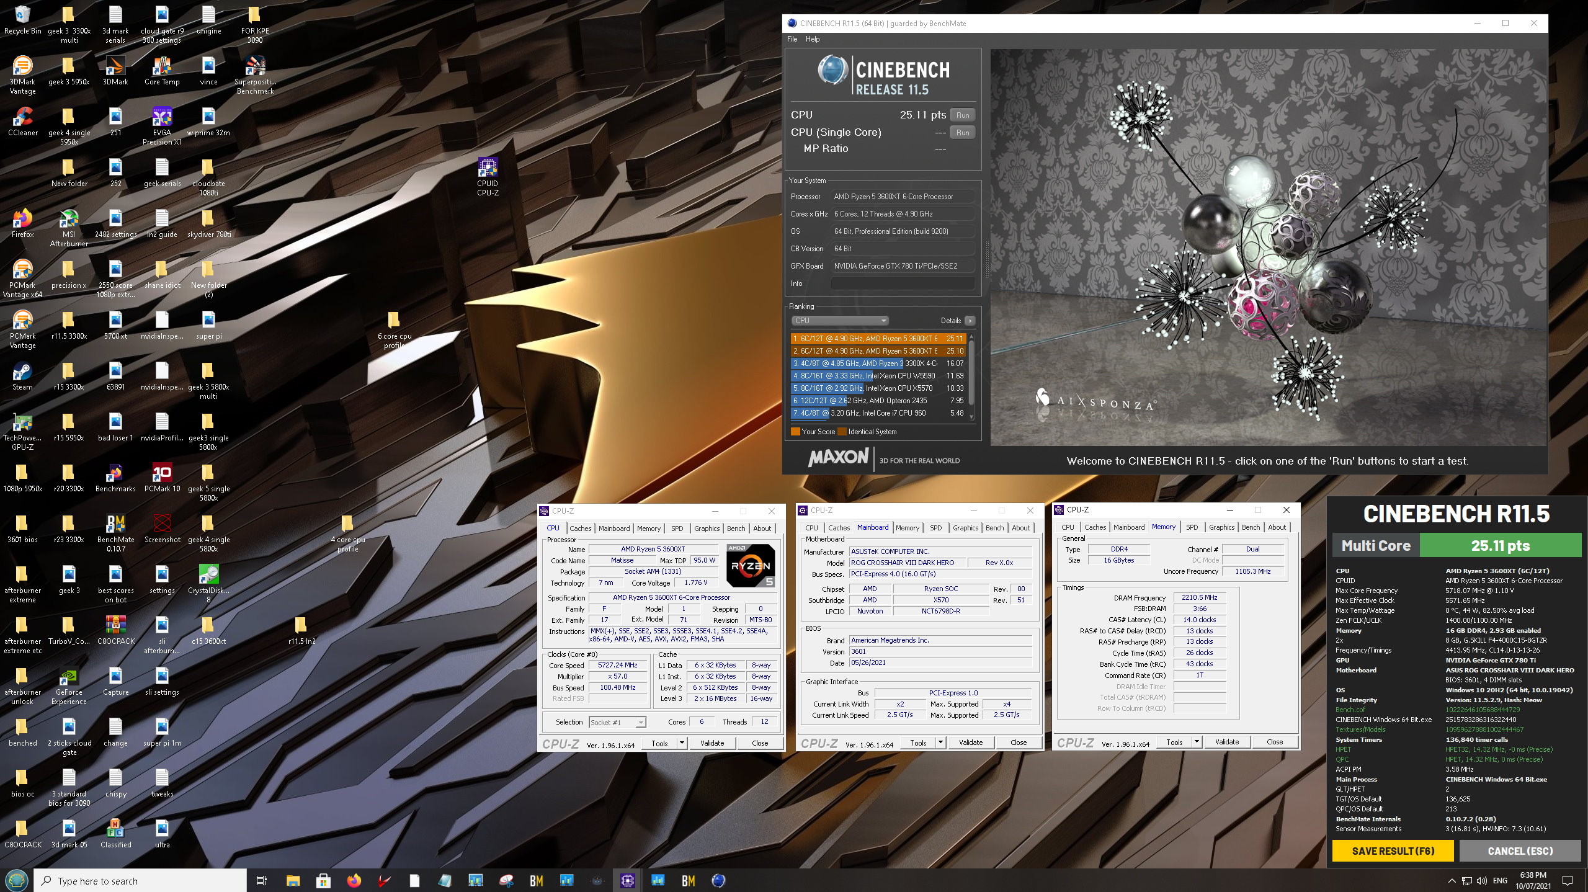Open the volume icon in system tray
The width and height of the screenshot is (1588, 892).
[1482, 880]
